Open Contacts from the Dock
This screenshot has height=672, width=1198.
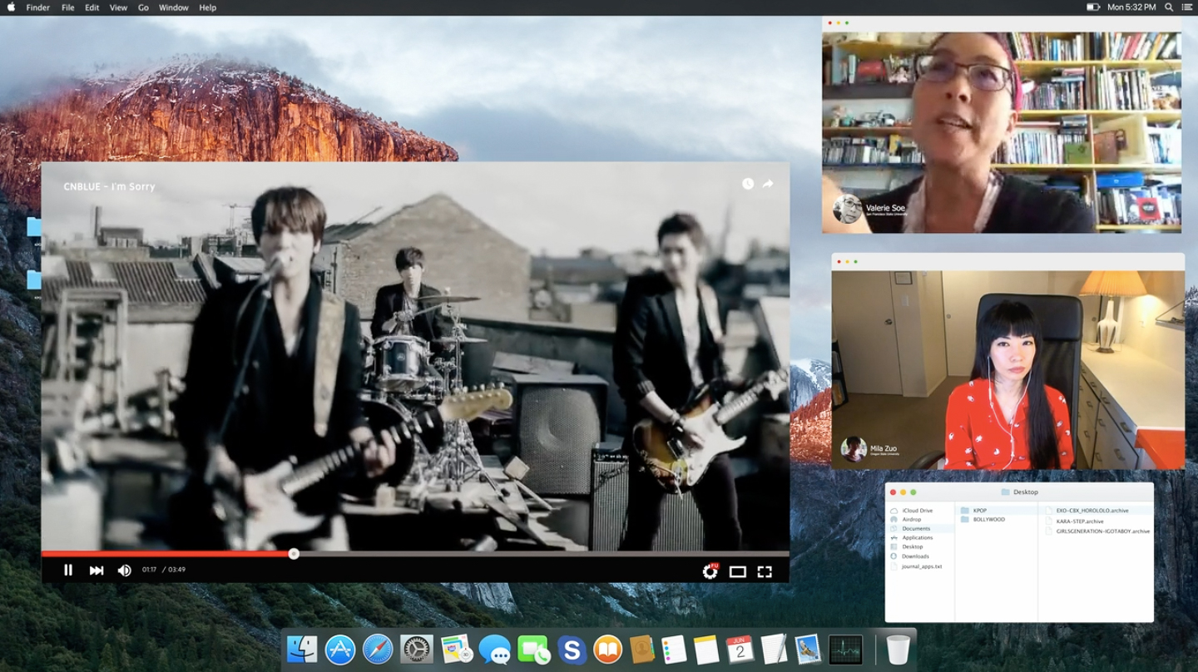point(641,649)
